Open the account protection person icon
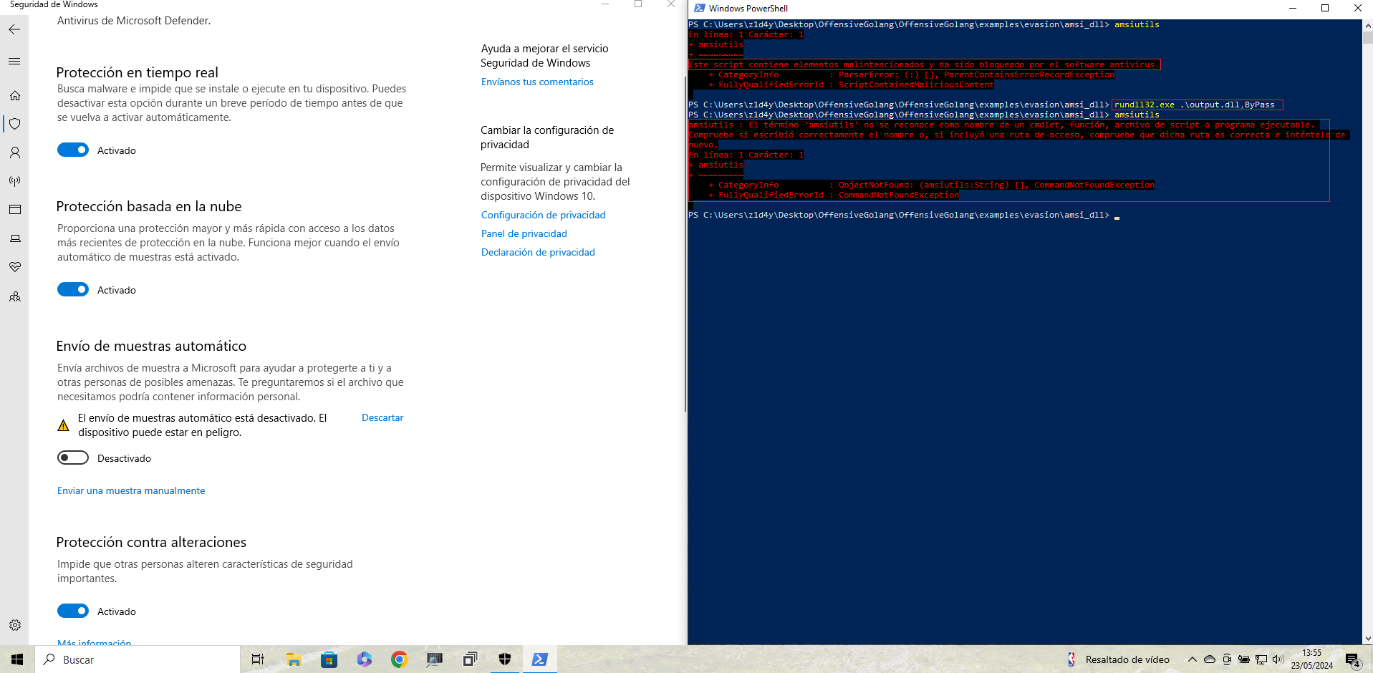This screenshot has height=673, width=1373. (x=14, y=152)
